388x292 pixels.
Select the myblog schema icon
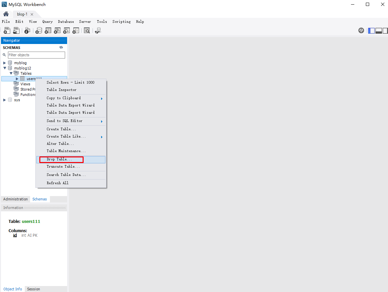(x=10, y=63)
